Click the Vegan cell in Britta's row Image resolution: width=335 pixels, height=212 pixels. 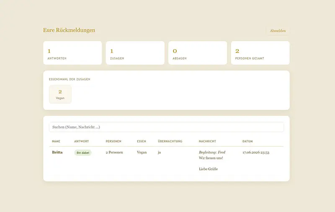(x=142, y=152)
